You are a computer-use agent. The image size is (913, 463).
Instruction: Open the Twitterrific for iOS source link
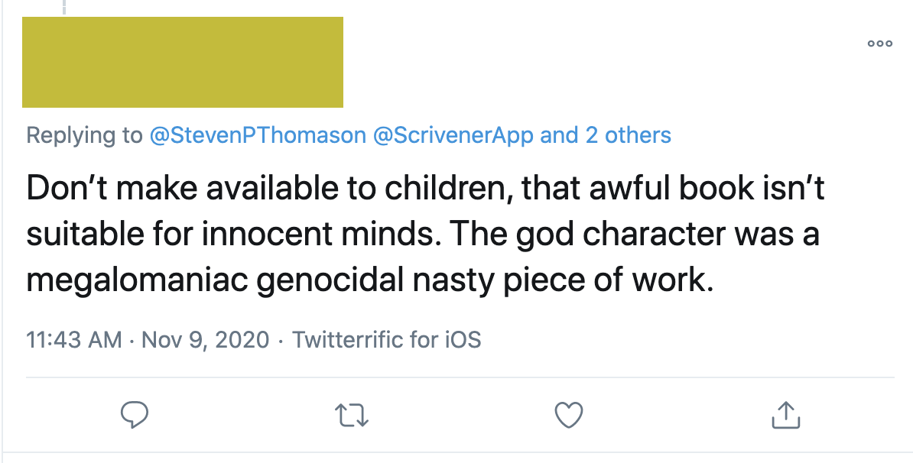tap(387, 339)
